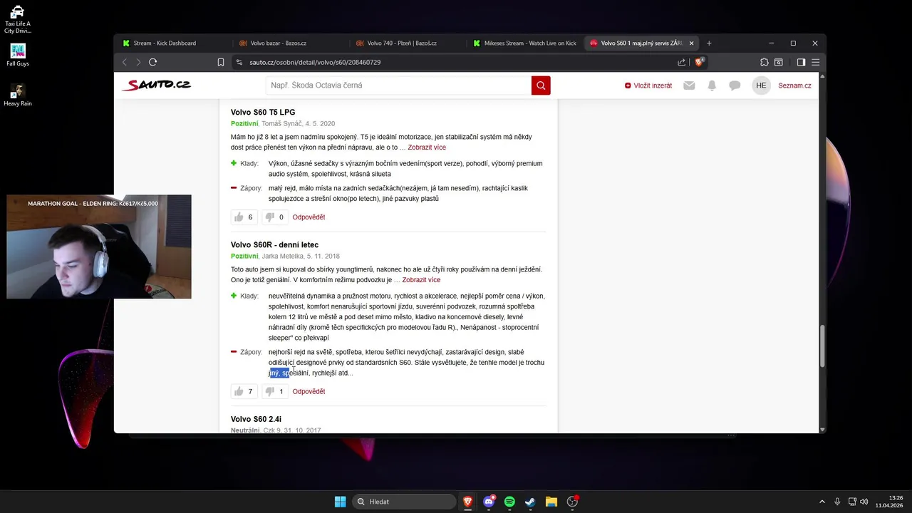Click the Windows Start button
The image size is (912, 513).
pyautogui.click(x=340, y=502)
